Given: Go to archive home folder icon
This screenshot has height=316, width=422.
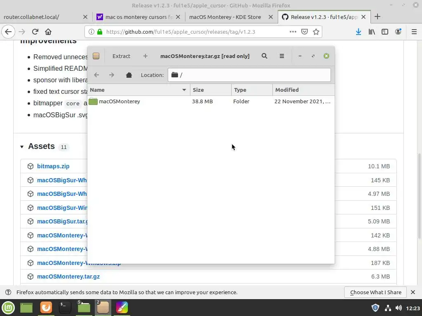Looking at the screenshot, I should pyautogui.click(x=129, y=75).
